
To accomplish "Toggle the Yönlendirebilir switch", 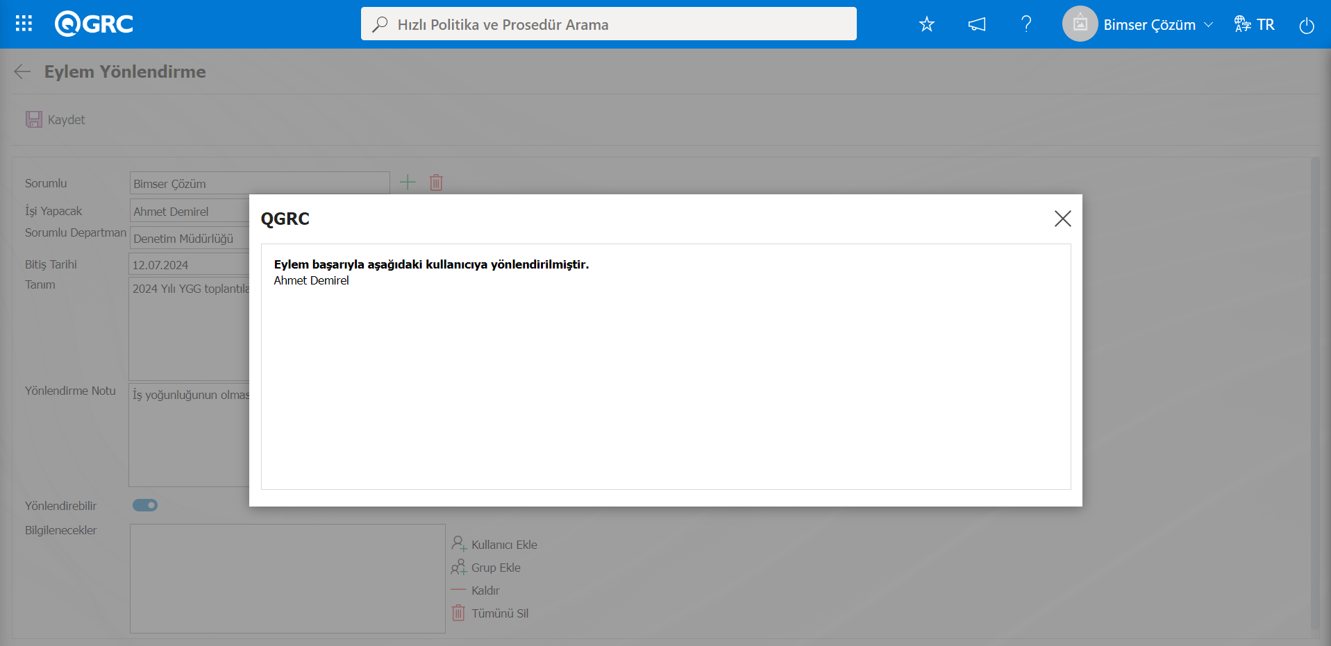I will (x=145, y=505).
